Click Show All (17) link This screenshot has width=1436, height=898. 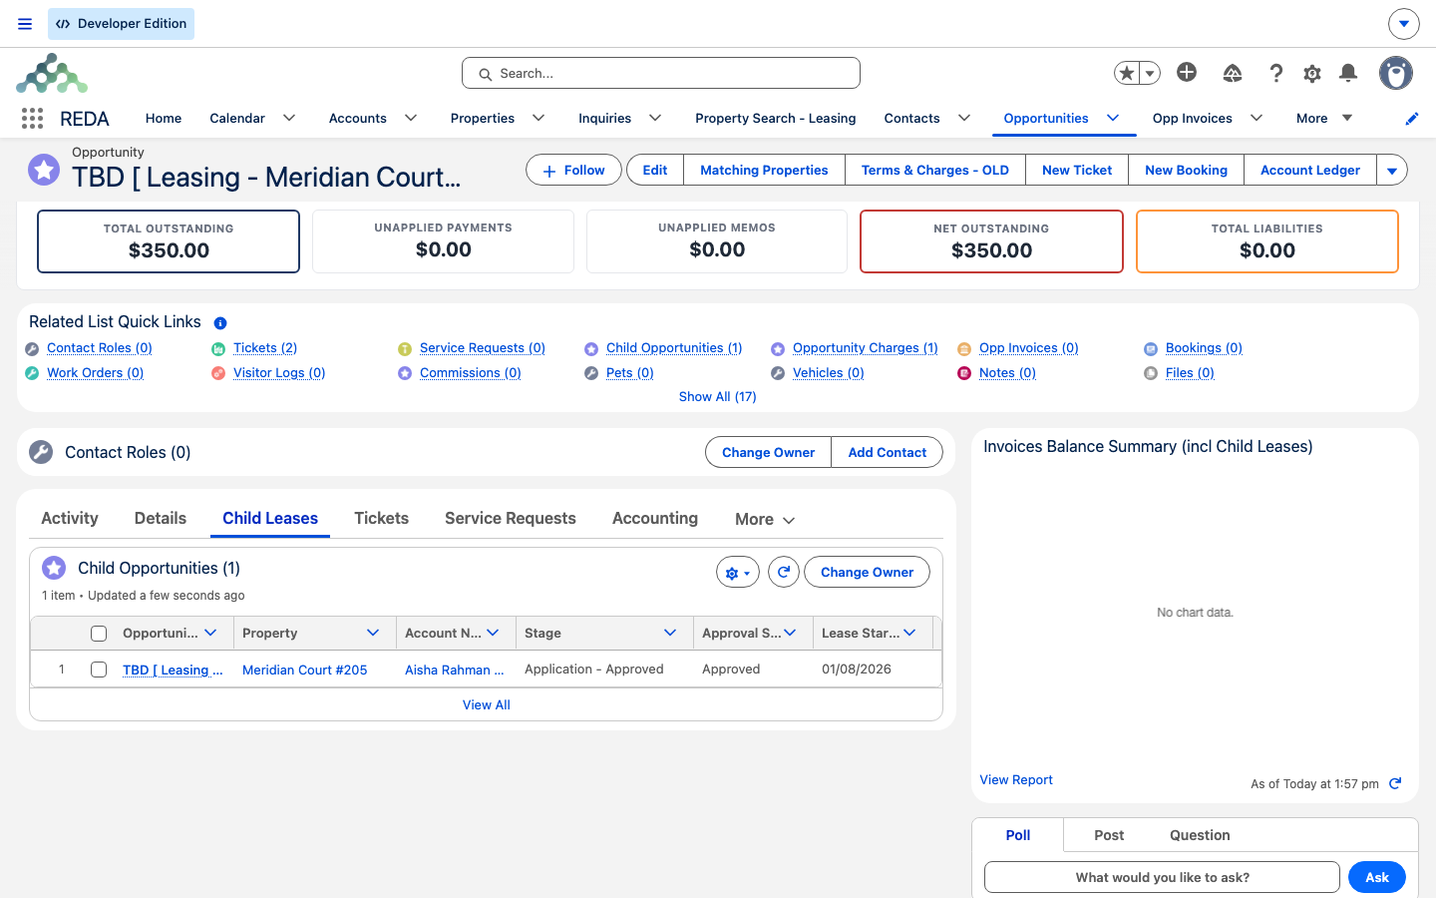[x=718, y=396]
